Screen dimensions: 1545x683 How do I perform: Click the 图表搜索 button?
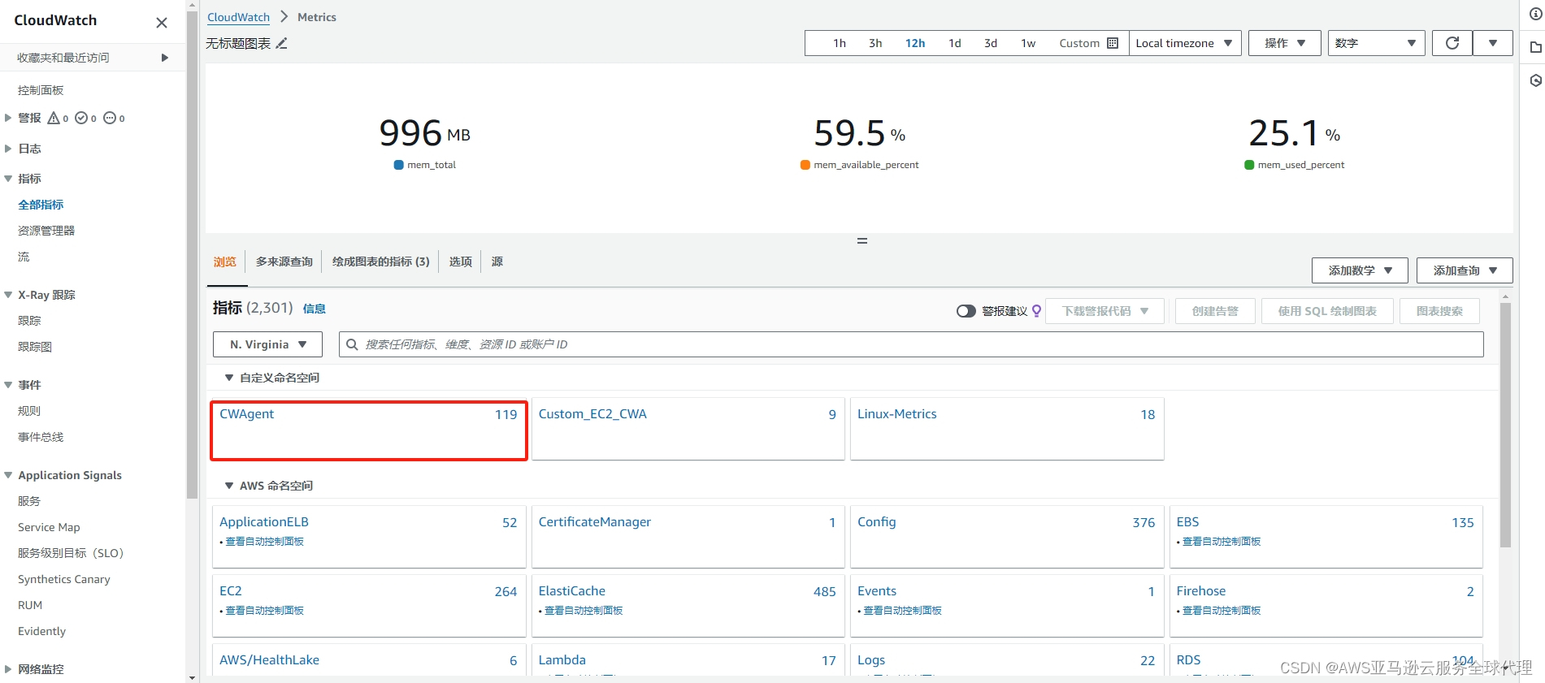(1439, 311)
